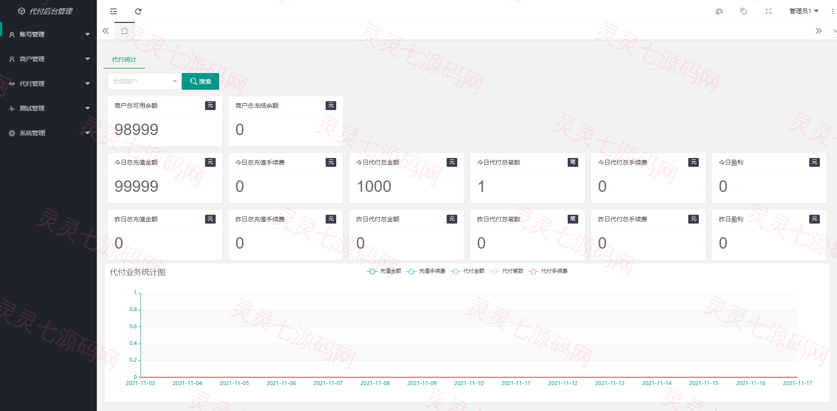837x411 pixels.
Task: Expand the 代付管理 menu
Action: (x=48, y=84)
